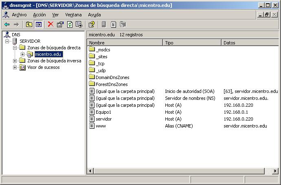Collapse Zonas de búsqueda directa node
The height and width of the screenshot is (185, 281).
[x=15, y=48]
